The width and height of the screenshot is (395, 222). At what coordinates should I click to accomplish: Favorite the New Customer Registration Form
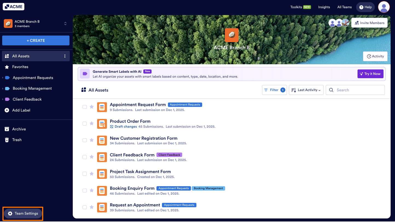pyautogui.click(x=92, y=140)
